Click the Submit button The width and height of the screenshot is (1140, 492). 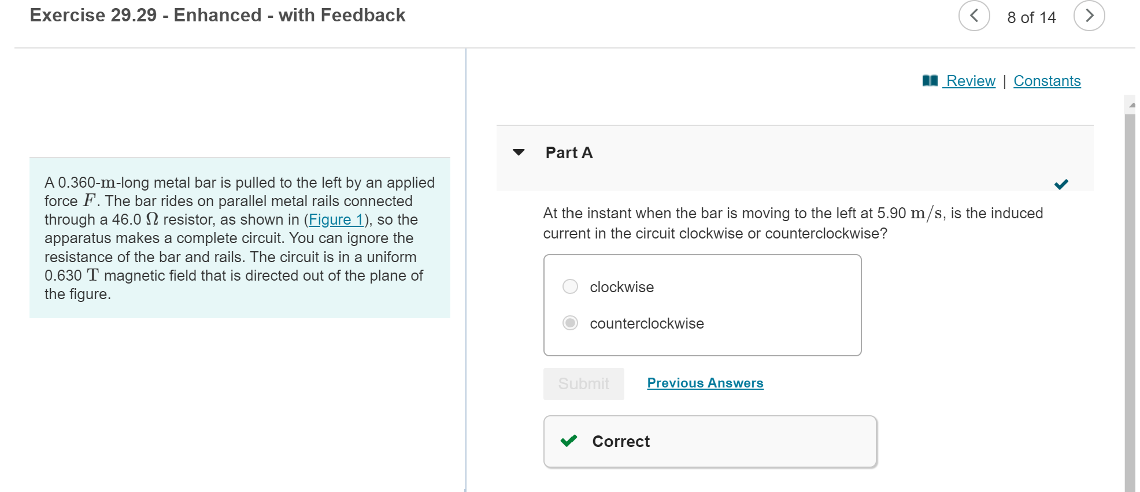tap(583, 383)
